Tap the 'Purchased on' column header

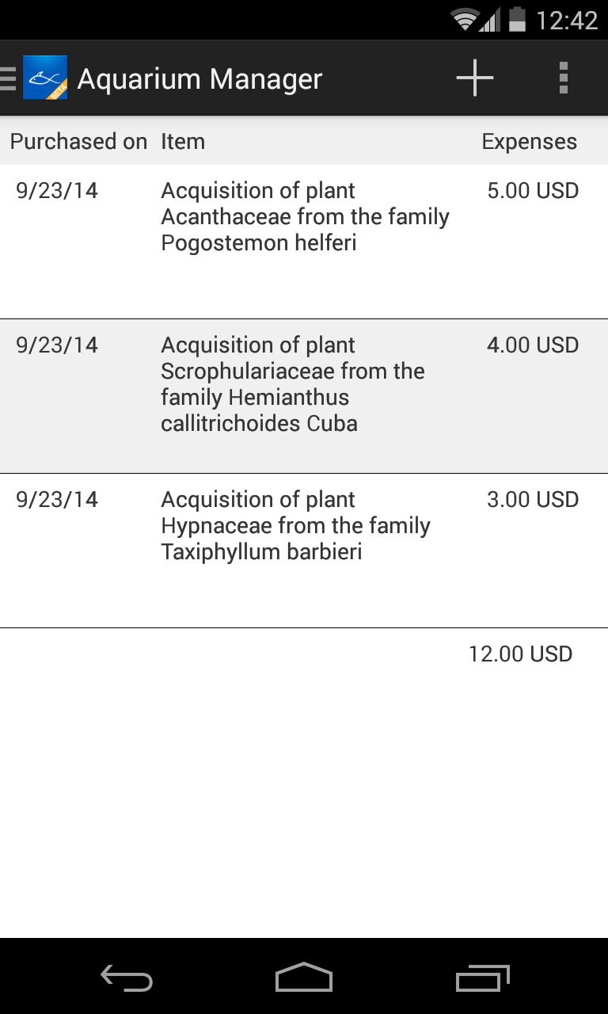pyautogui.click(x=78, y=142)
